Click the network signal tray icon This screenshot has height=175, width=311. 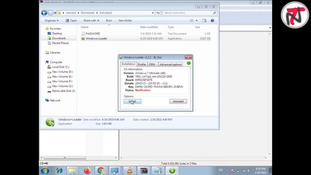coord(244,171)
